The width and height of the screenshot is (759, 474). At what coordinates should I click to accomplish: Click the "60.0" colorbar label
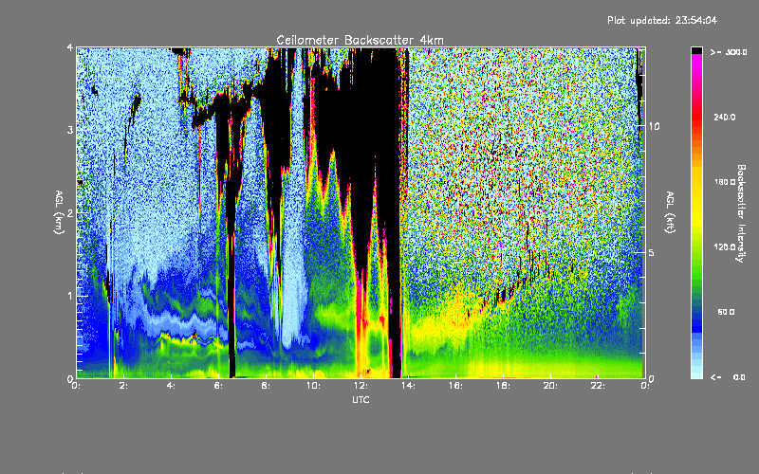726,312
